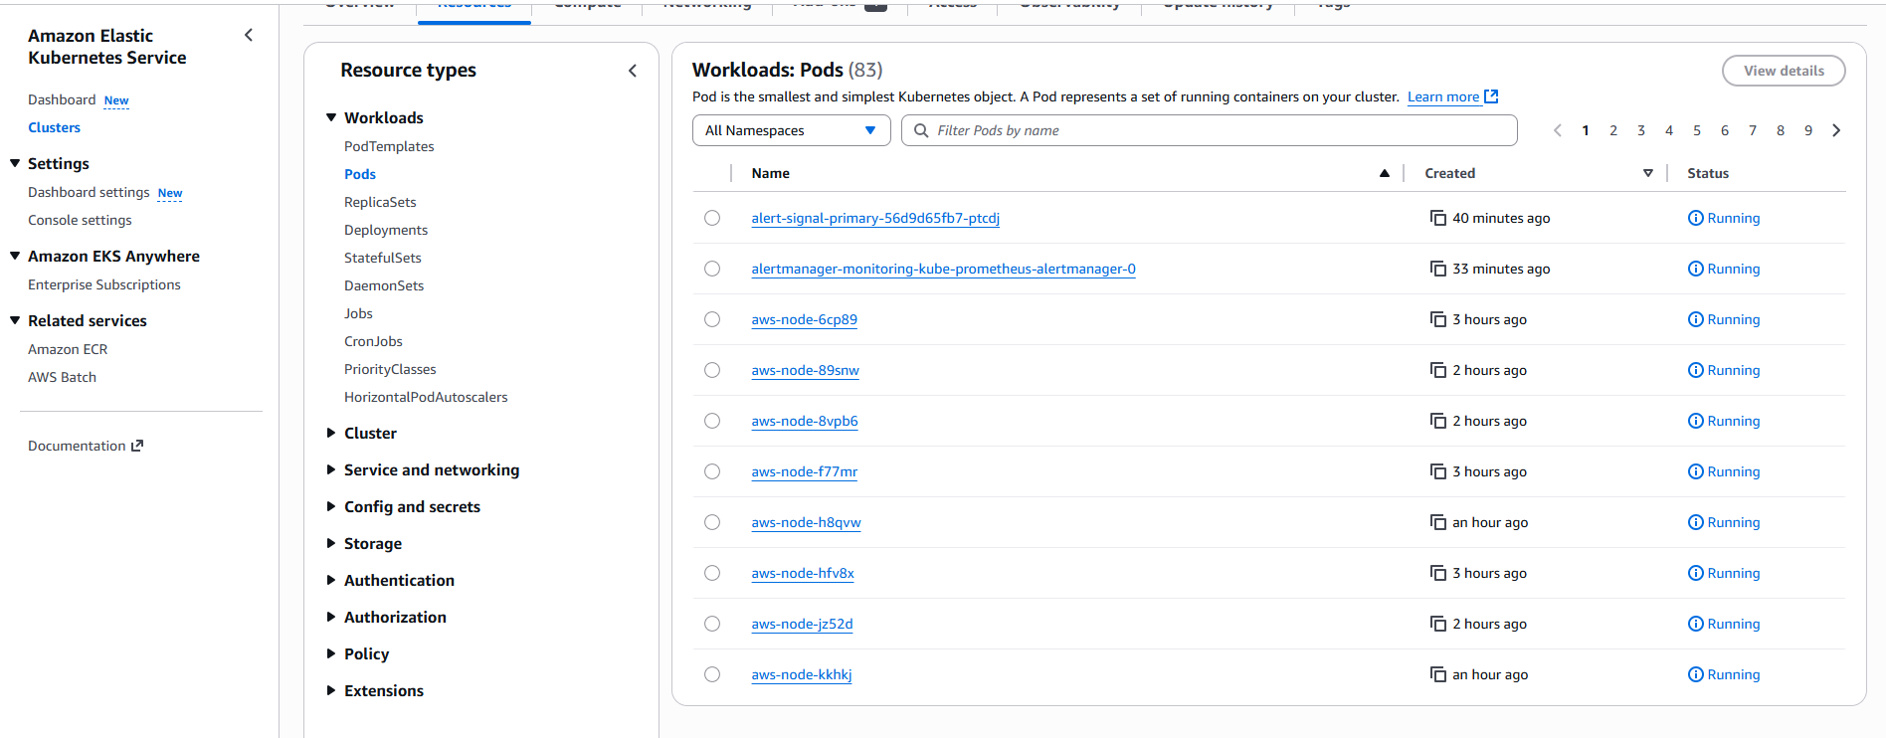Open Deployments under Workloads
The width and height of the screenshot is (1886, 738).
point(386,230)
